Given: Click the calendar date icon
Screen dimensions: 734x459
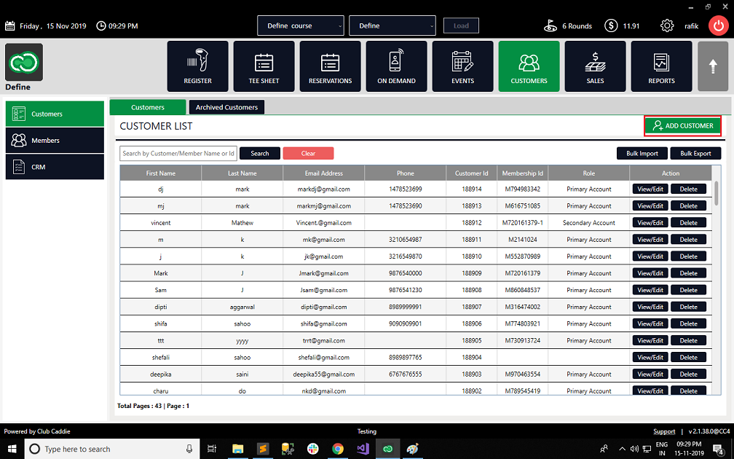Looking at the screenshot, I should [10, 25].
